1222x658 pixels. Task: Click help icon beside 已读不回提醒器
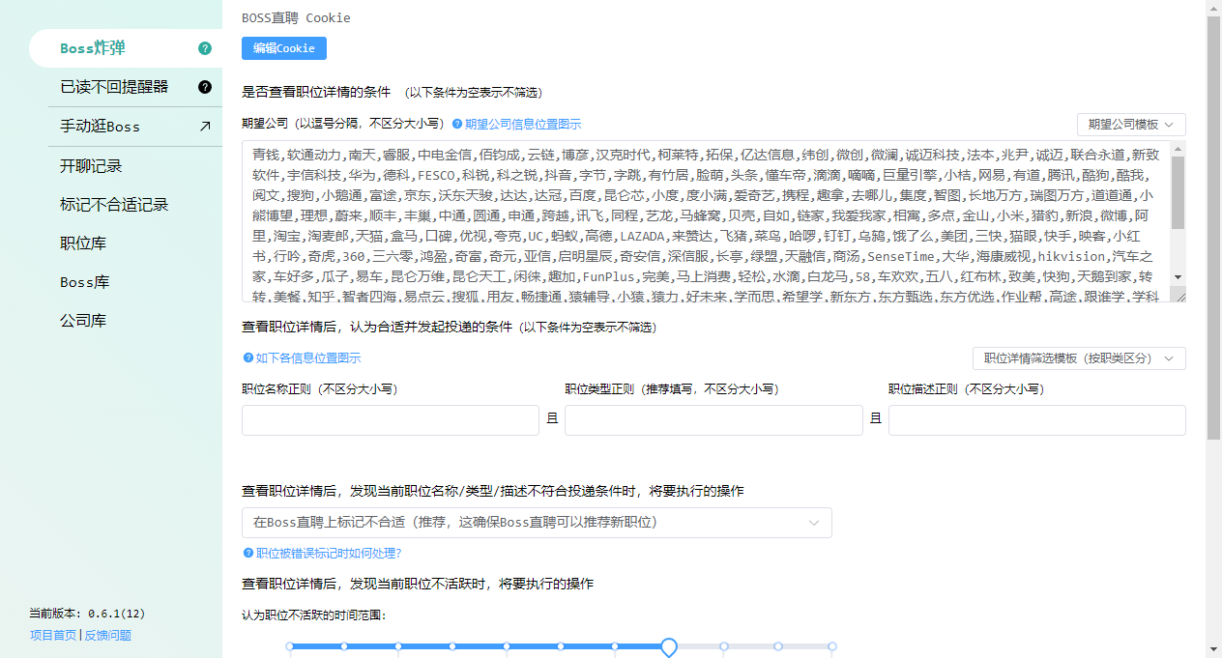205,87
